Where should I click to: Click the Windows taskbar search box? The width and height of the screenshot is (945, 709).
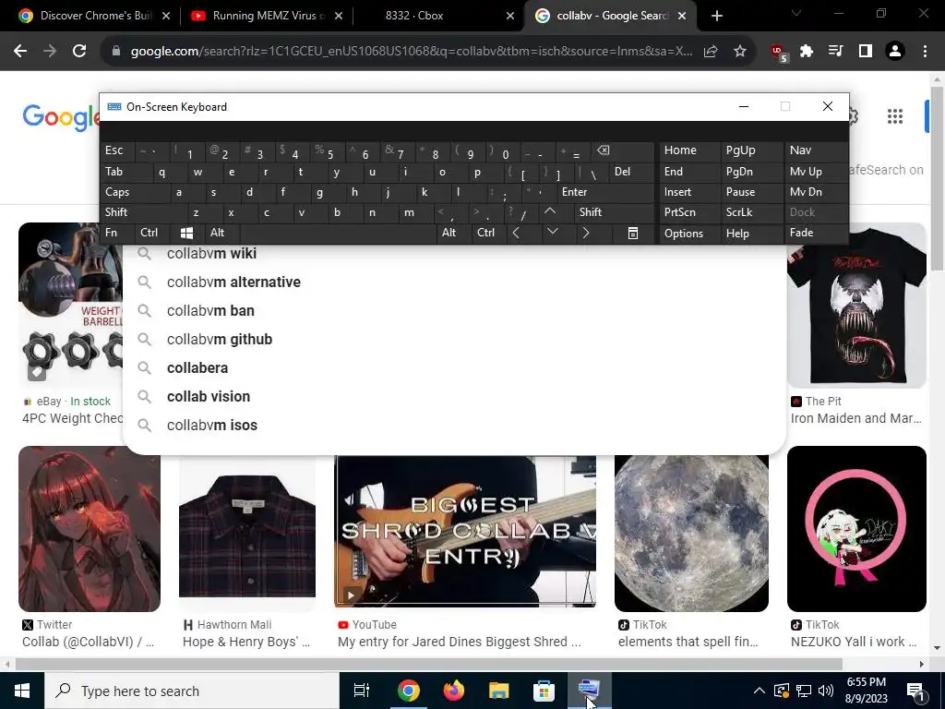click(192, 691)
